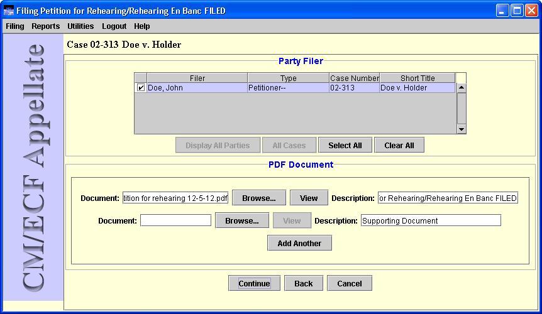This screenshot has width=542, height=314.
Task: Click the empty second Document field
Action: 175,220
